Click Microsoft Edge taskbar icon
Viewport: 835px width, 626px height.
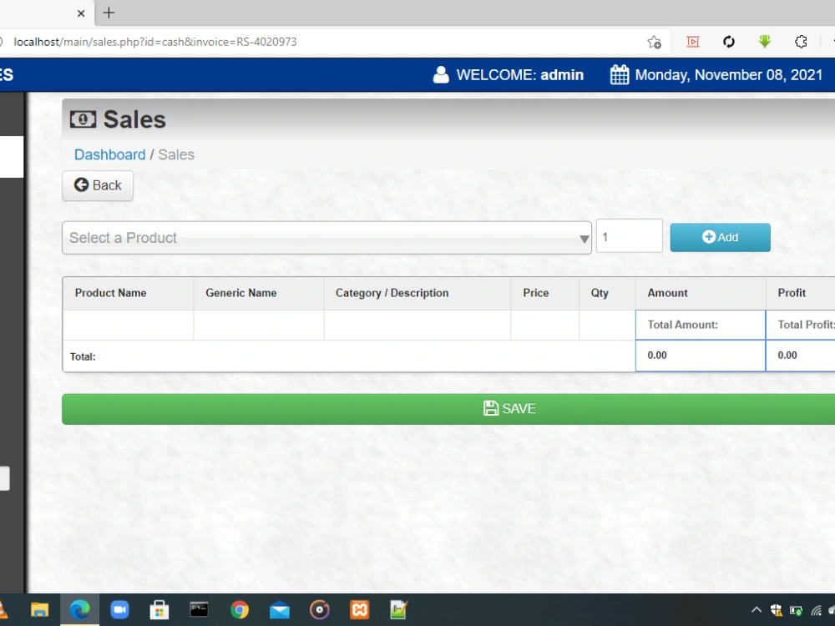coord(80,610)
